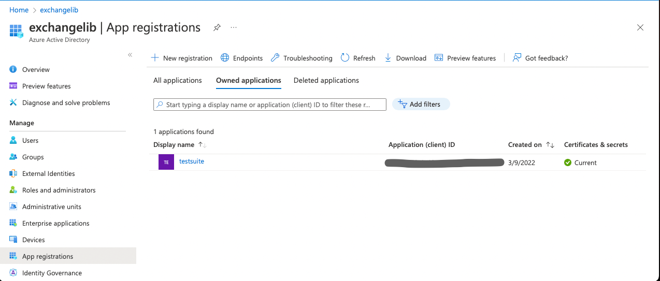Click the Enterprise applications grid icon

13,223
